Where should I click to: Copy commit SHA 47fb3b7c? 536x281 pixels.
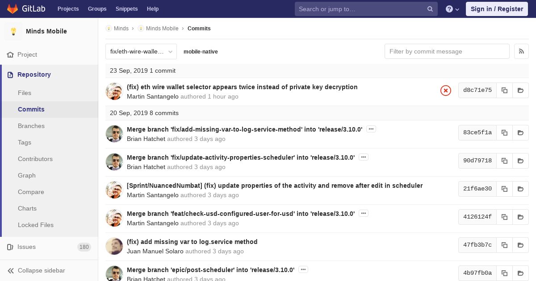click(504, 245)
